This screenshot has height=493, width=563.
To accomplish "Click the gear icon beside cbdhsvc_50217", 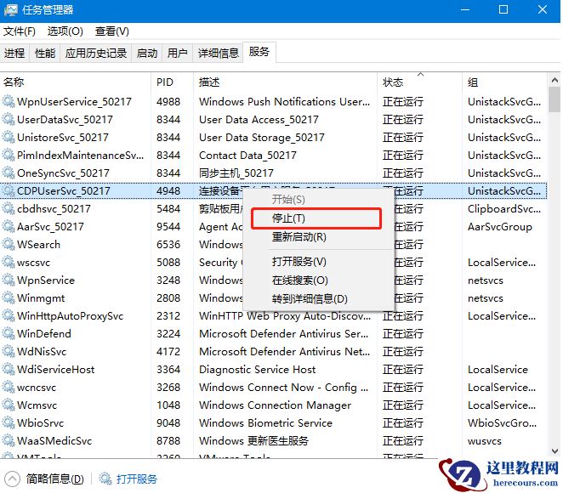I will [x=9, y=209].
